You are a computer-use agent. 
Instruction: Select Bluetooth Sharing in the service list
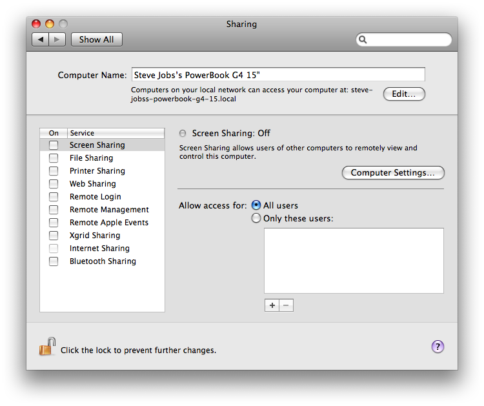point(102,261)
